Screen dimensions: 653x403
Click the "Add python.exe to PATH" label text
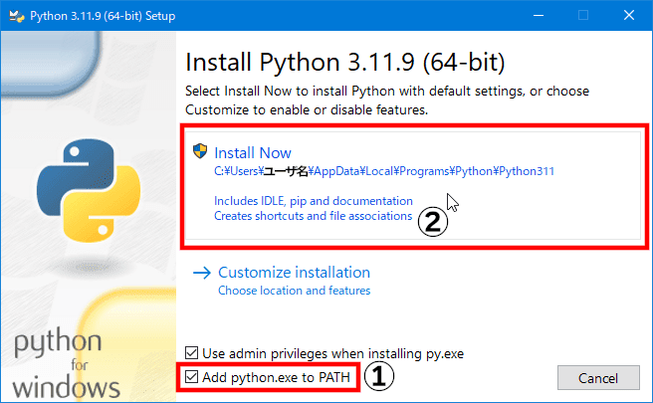(x=276, y=377)
